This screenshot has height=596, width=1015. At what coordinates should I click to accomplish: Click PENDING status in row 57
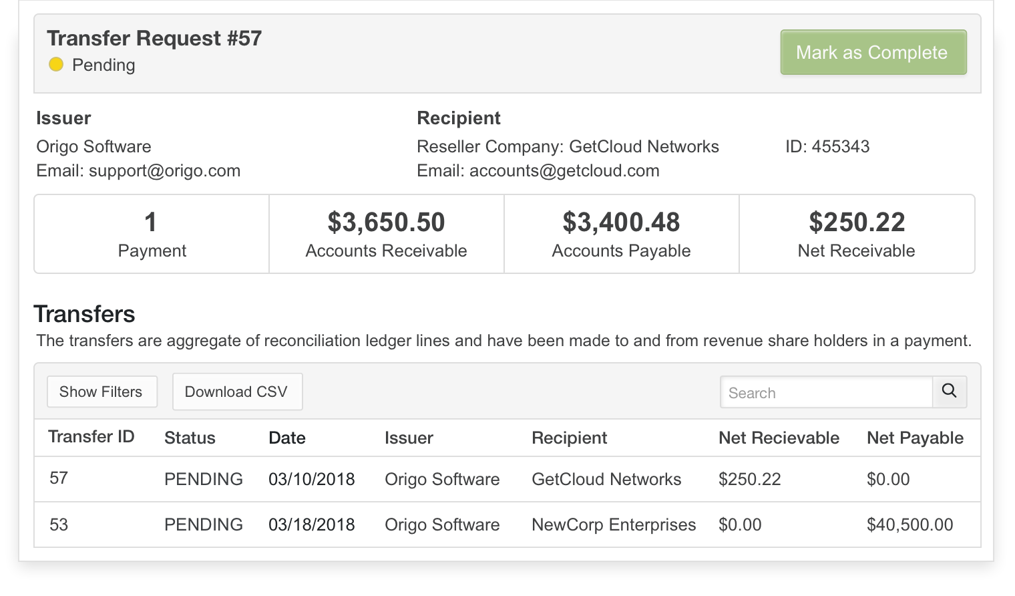tap(204, 479)
